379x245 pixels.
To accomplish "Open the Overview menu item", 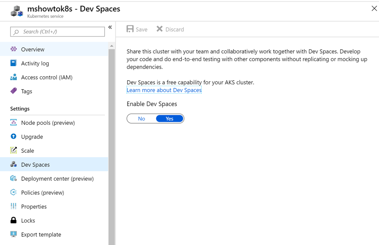I will pyautogui.click(x=54, y=49).
